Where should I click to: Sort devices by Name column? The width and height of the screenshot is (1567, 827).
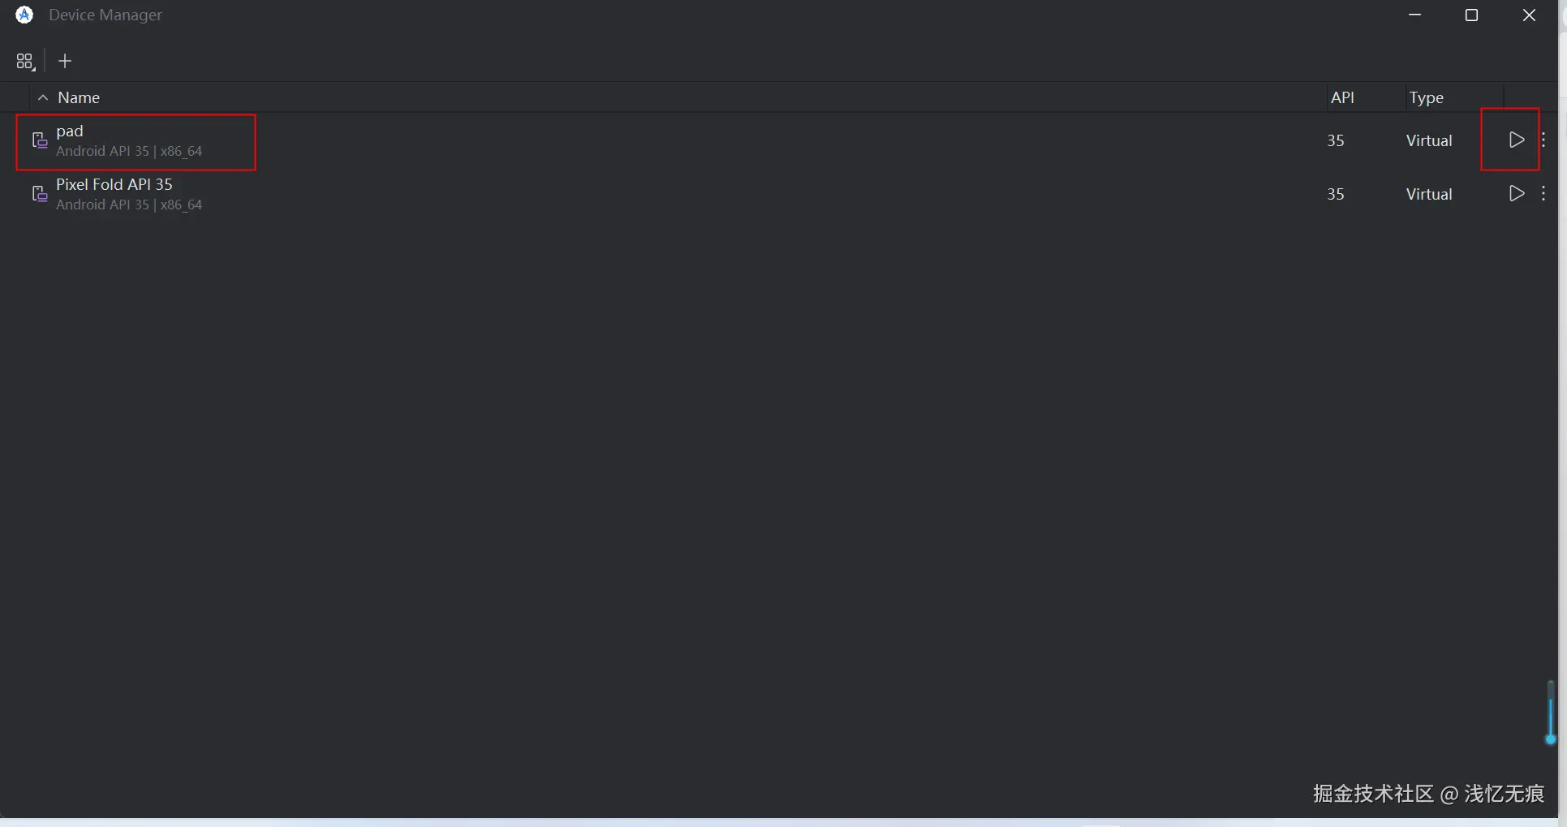tap(79, 97)
